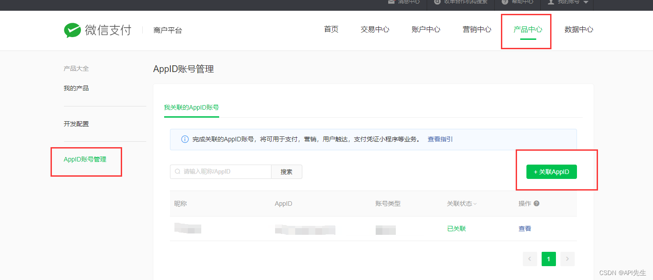Image resolution: width=653 pixels, height=280 pixels.
Task: Click the WeChat Pay logo icon
Action: tap(72, 30)
